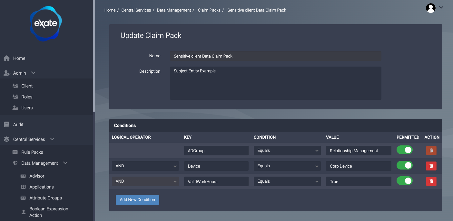Toggle Permitted switch for ADGroup condition

point(404,150)
